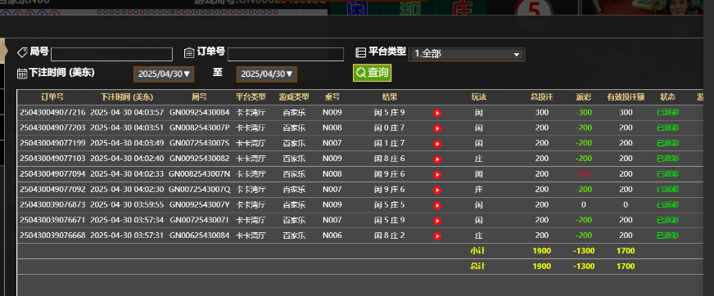Click result 闲 5 庄 5

(x=389, y=204)
